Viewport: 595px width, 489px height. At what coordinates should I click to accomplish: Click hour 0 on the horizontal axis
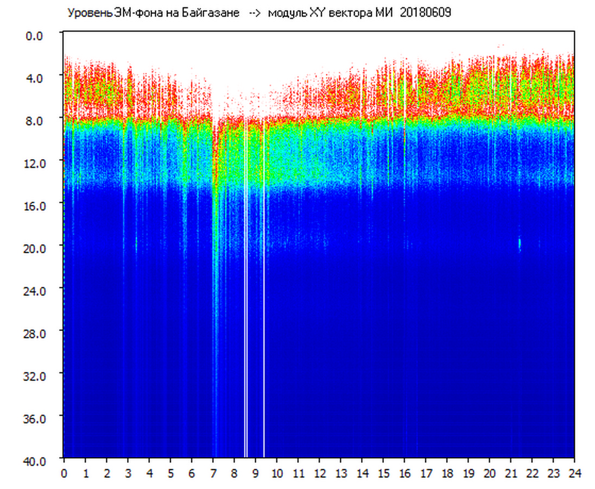click(x=64, y=473)
